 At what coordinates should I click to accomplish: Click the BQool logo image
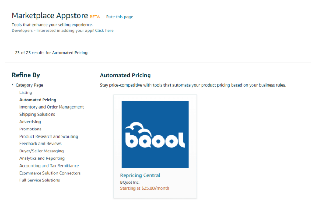(x=155, y=135)
